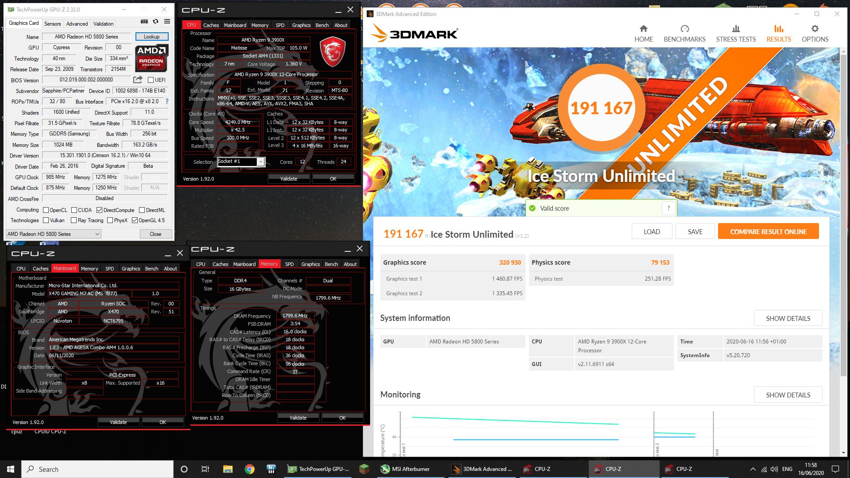
Task: Toggle the OpenGL 4.5 checkbox
Action: coord(135,220)
